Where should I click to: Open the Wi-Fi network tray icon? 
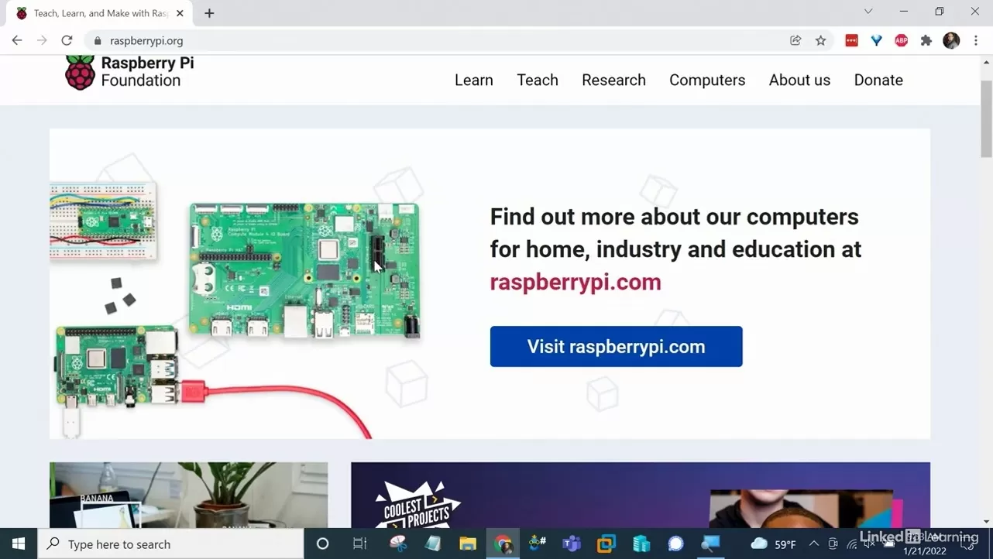[x=851, y=544]
